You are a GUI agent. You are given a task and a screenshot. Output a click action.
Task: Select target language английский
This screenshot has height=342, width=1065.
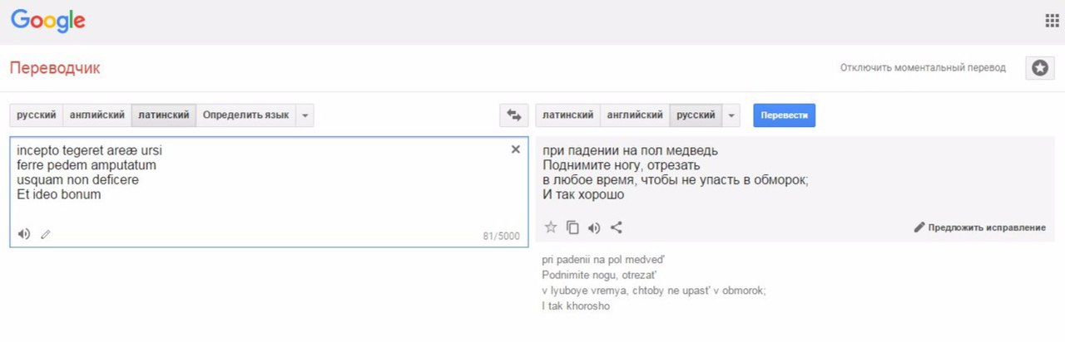click(635, 115)
